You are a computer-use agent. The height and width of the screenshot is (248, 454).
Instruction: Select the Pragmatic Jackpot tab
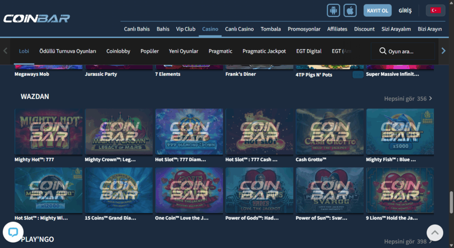point(264,51)
